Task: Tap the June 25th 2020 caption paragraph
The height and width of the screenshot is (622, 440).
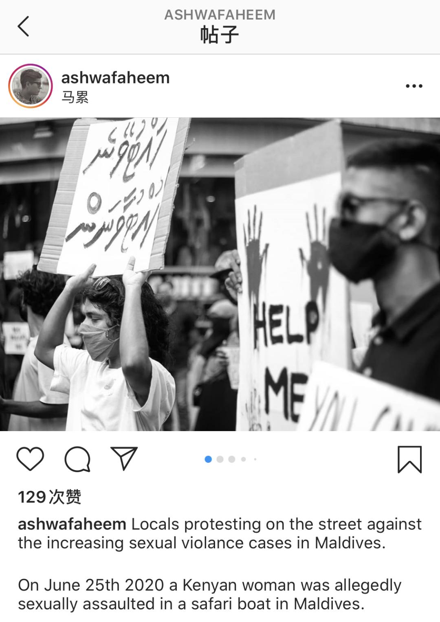Action: (210, 594)
